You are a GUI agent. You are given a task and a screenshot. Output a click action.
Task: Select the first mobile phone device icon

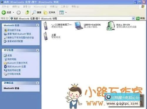pos(46,26)
